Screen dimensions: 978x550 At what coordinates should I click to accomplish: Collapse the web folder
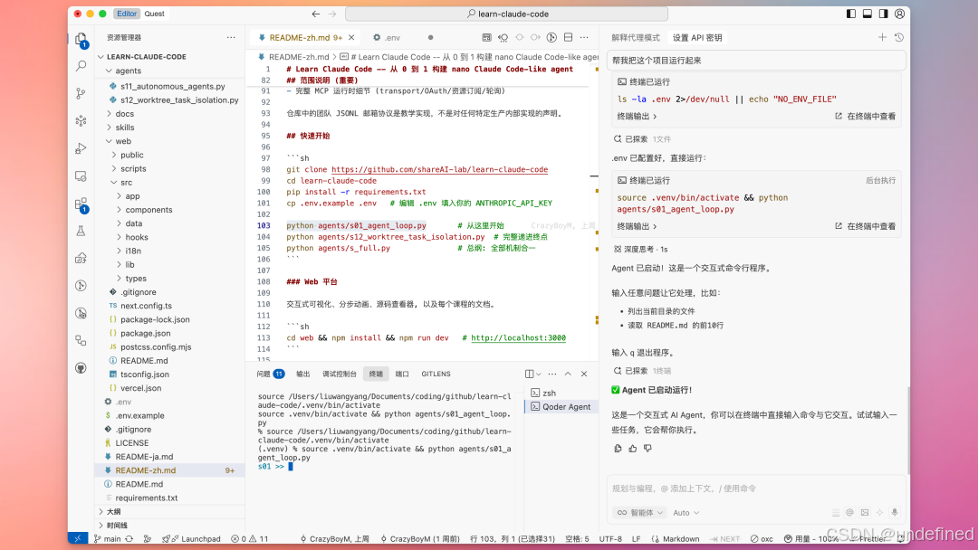pyautogui.click(x=123, y=141)
